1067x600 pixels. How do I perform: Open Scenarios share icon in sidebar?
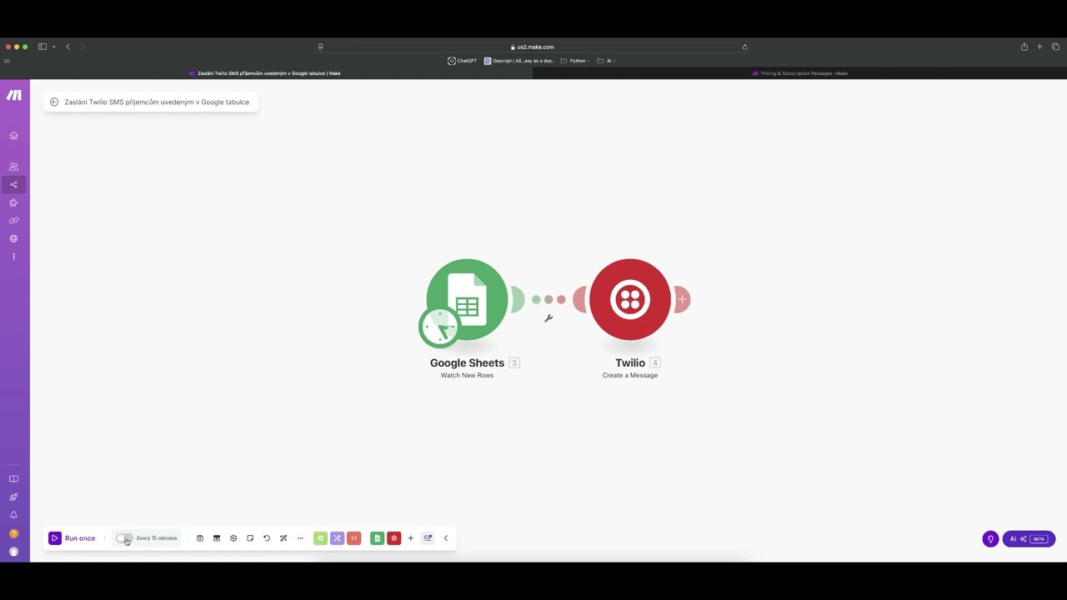point(13,184)
